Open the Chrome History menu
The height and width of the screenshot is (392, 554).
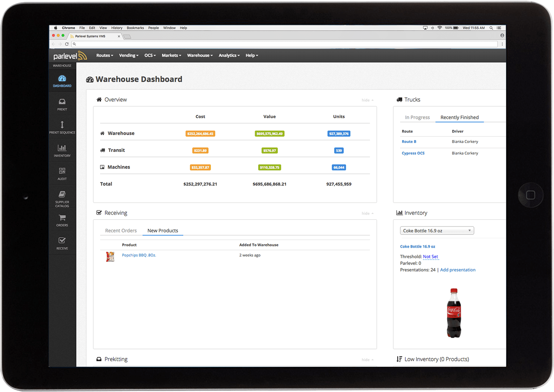pyautogui.click(x=117, y=28)
